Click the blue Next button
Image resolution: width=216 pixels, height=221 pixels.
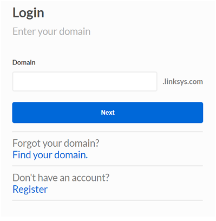[108, 113]
